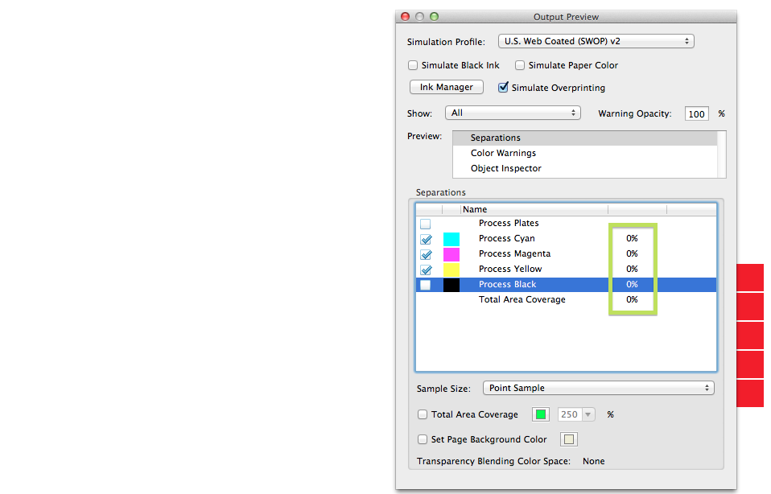
Task: Open the Simulation Profile dropdown
Action: 596,40
